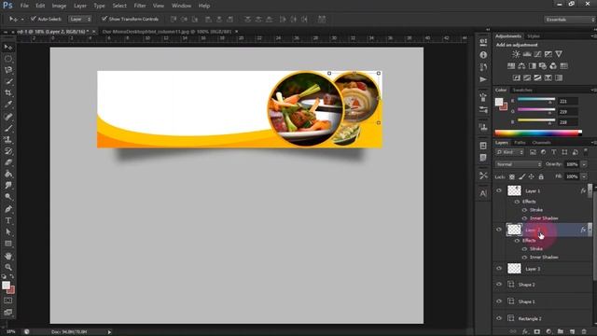Select the Crop tool
This screenshot has height=336, width=597.
click(x=8, y=93)
